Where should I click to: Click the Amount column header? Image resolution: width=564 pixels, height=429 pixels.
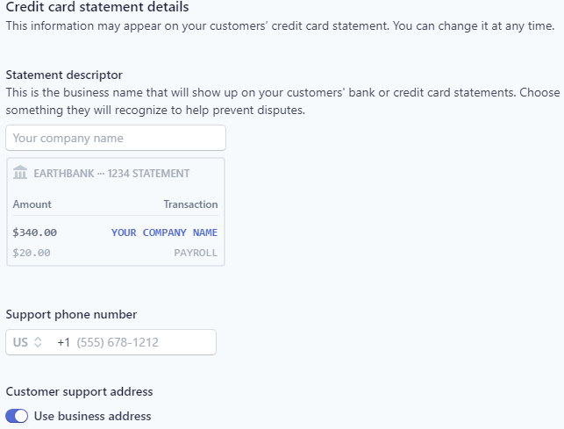click(x=32, y=204)
